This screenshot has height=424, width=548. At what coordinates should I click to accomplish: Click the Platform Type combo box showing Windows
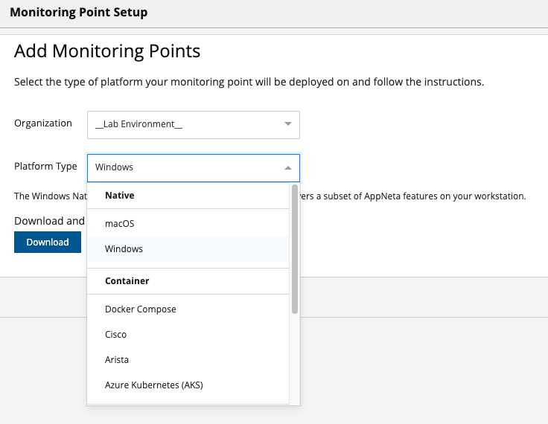(186, 167)
